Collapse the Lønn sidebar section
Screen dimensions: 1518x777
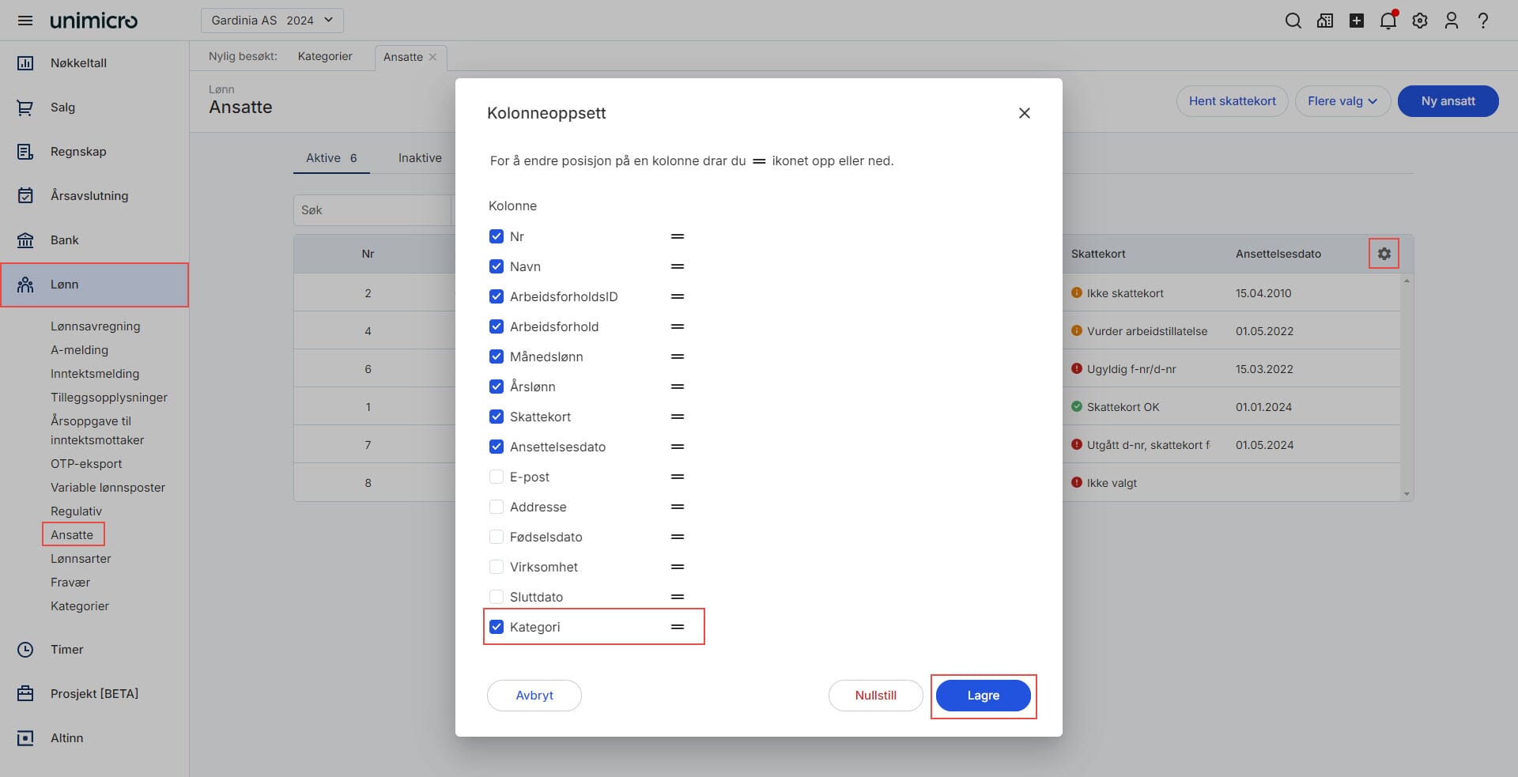click(x=94, y=285)
